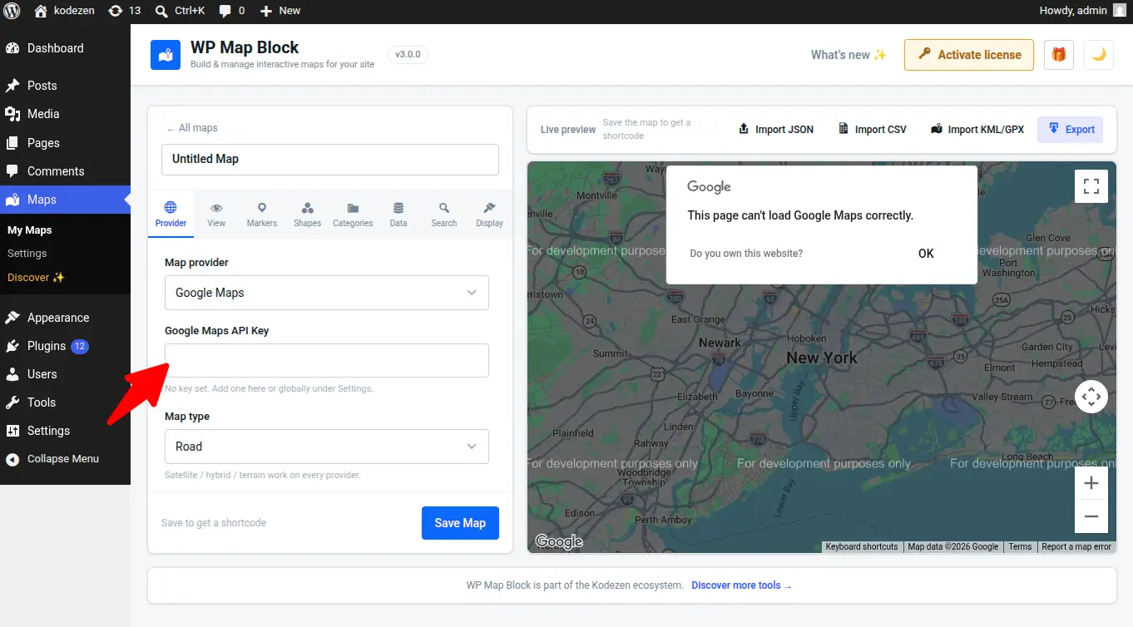This screenshot has height=627, width=1133.
Task: Open the New content menu
Action: tap(280, 11)
